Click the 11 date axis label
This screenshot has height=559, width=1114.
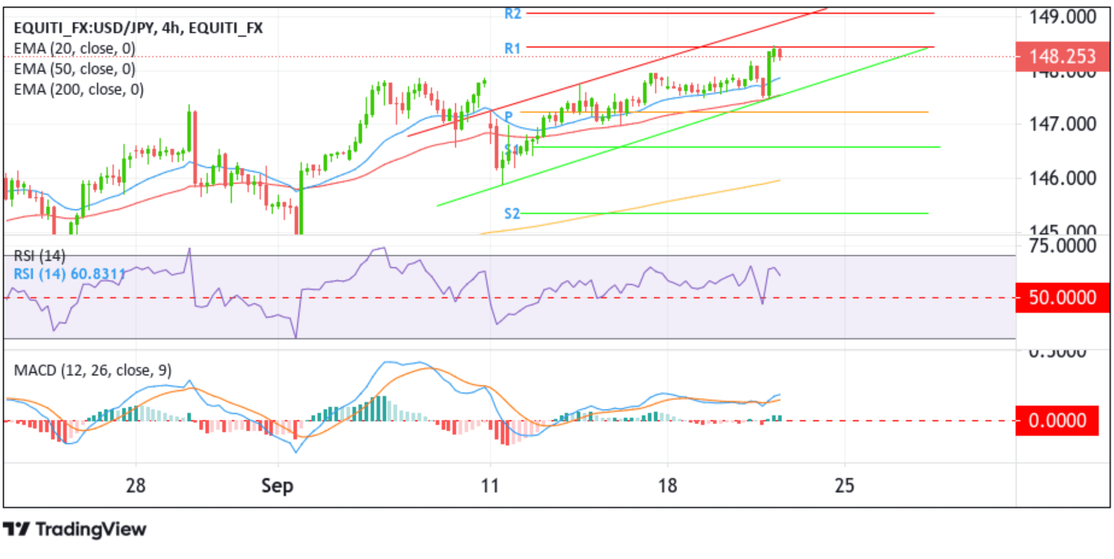pos(490,485)
